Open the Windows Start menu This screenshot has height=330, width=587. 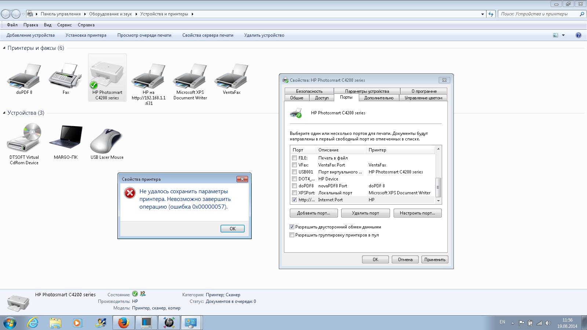(x=10, y=323)
